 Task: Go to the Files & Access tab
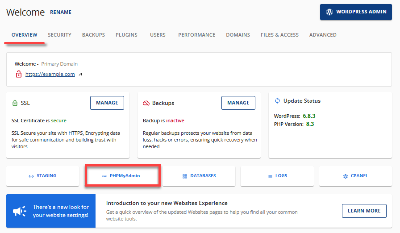279,35
